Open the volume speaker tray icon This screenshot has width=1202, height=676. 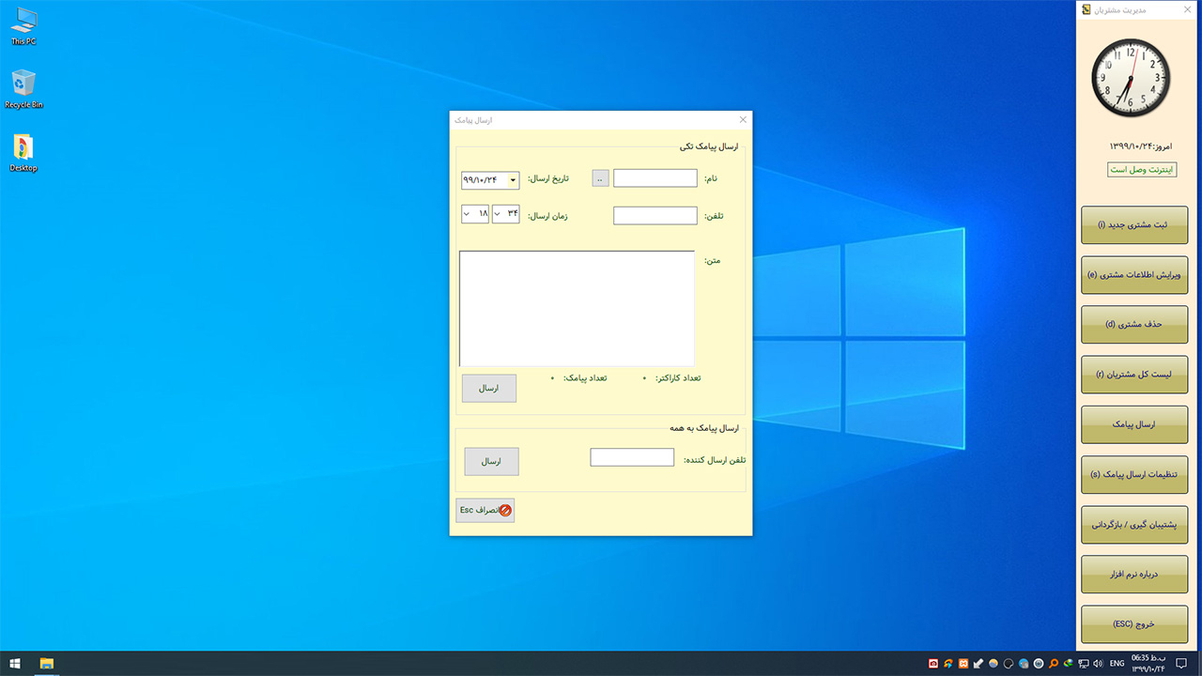pos(1098,664)
